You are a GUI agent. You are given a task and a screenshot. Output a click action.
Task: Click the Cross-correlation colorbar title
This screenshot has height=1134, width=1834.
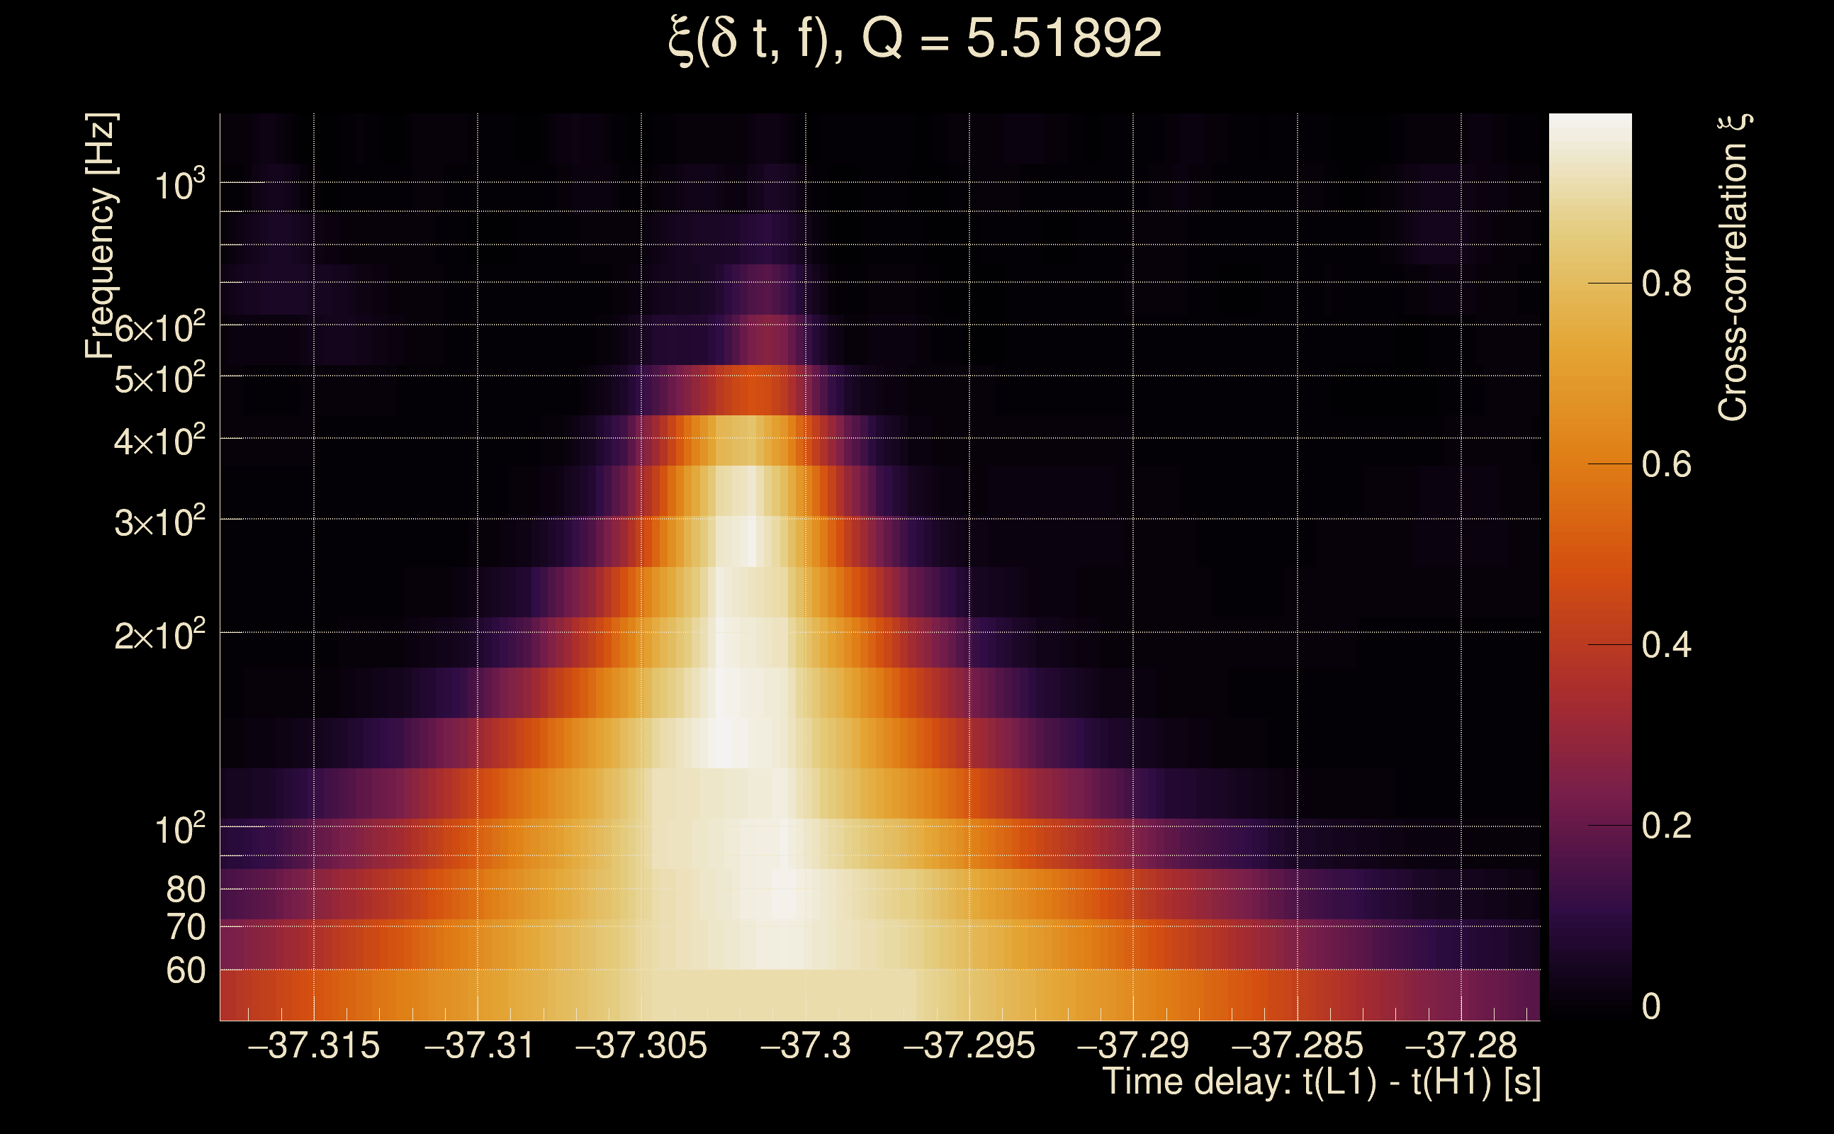click(x=1733, y=268)
